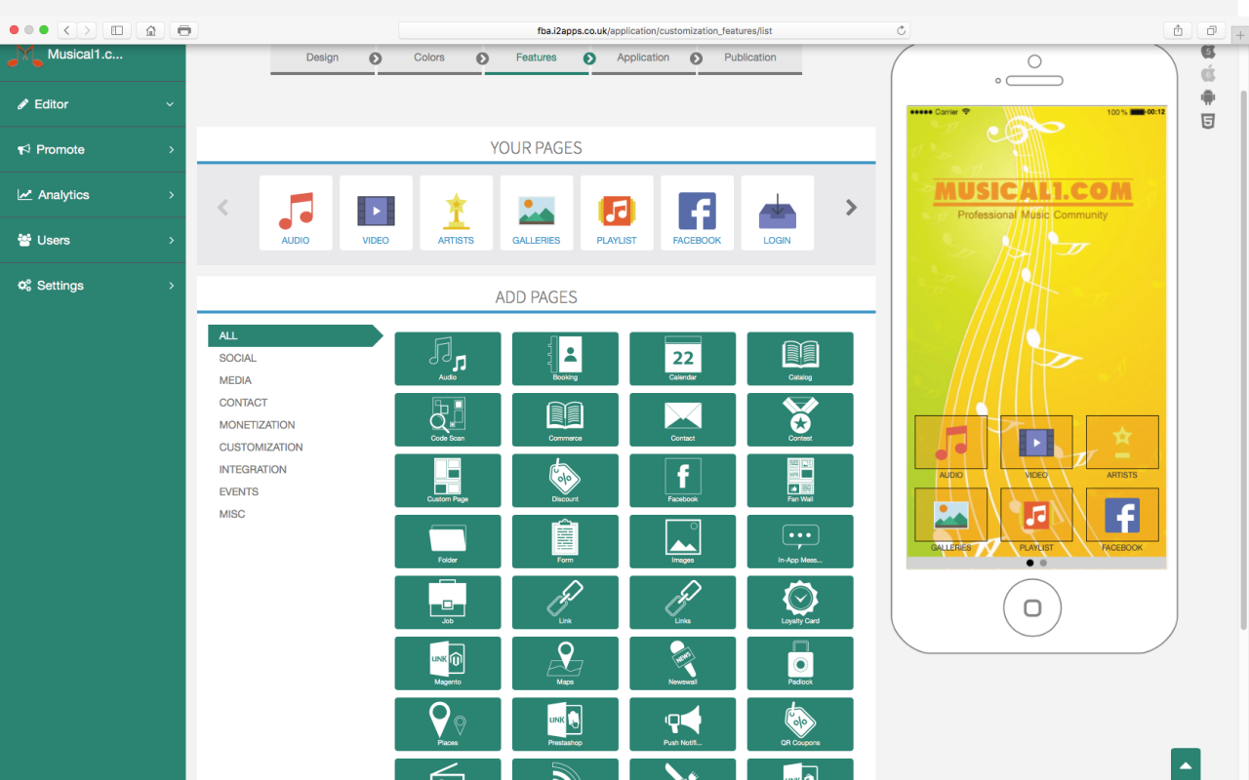This screenshot has width=1249, height=780.
Task: Switch to the Colors step tab
Action: pos(429,58)
